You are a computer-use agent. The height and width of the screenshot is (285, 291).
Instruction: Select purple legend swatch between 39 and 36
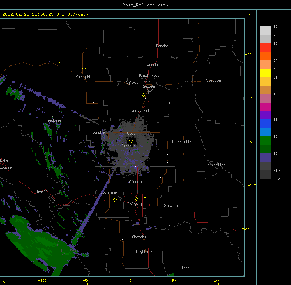(x=265, y=115)
